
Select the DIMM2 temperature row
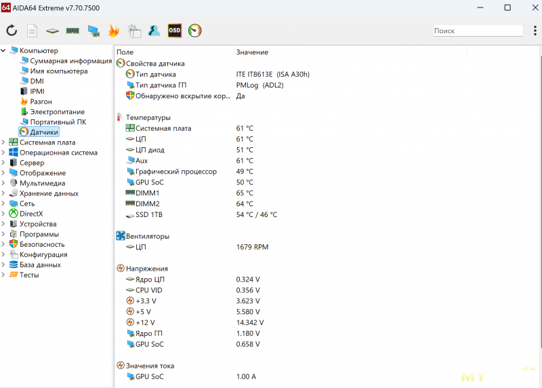pos(190,204)
